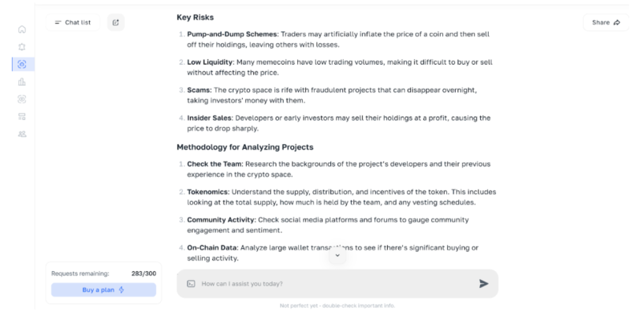Start a new chat with the compose icon

(115, 22)
